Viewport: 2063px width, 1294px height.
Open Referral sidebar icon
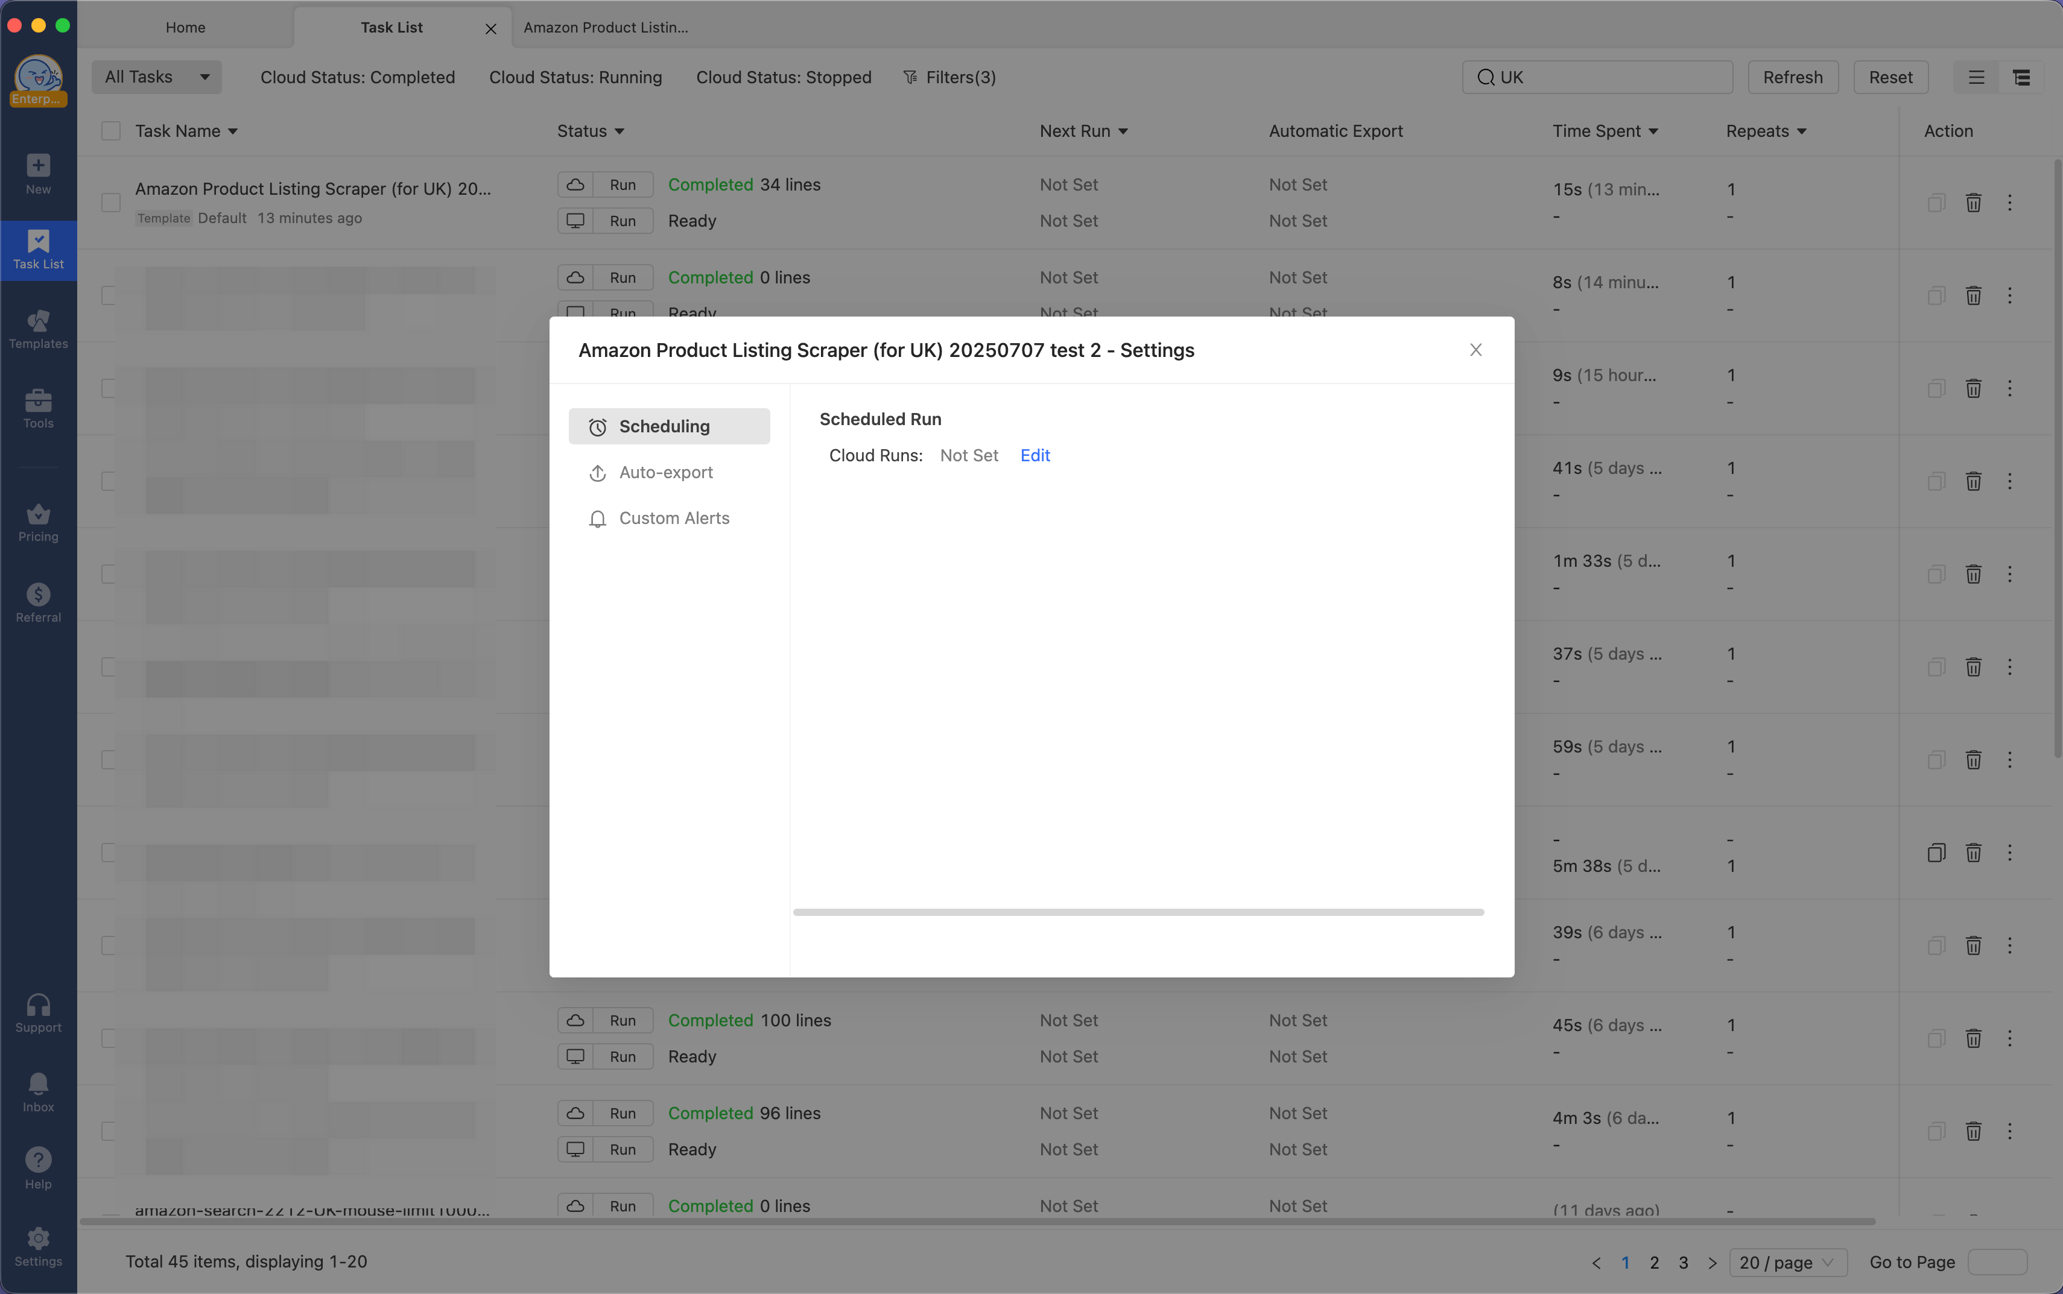(x=37, y=604)
